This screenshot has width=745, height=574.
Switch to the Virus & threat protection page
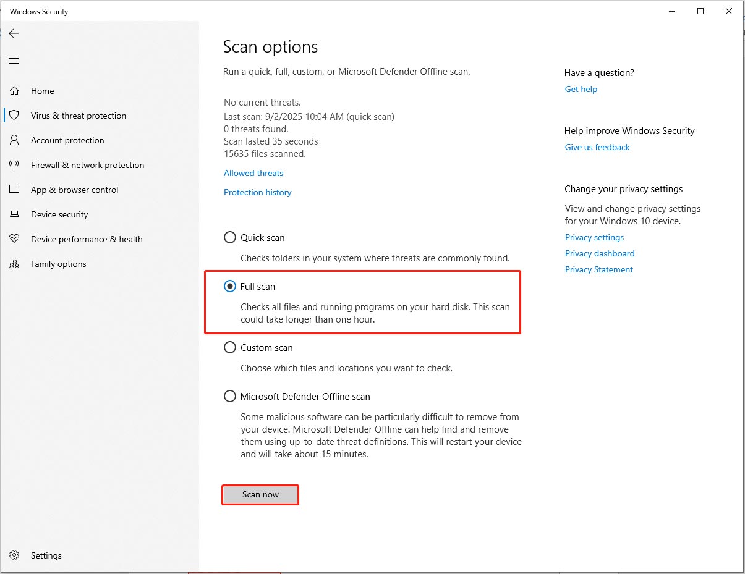tap(79, 115)
